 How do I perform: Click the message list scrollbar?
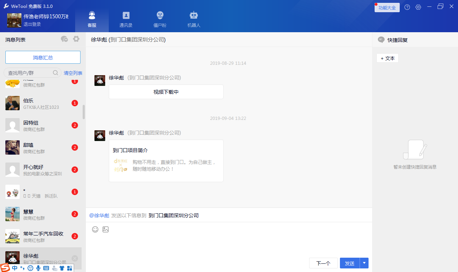(84, 112)
